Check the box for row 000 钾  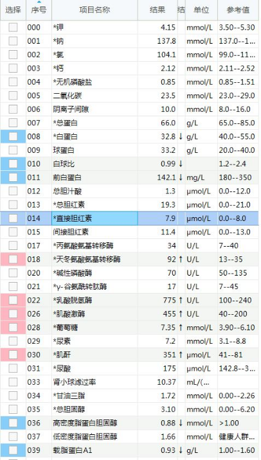coord(13,27)
